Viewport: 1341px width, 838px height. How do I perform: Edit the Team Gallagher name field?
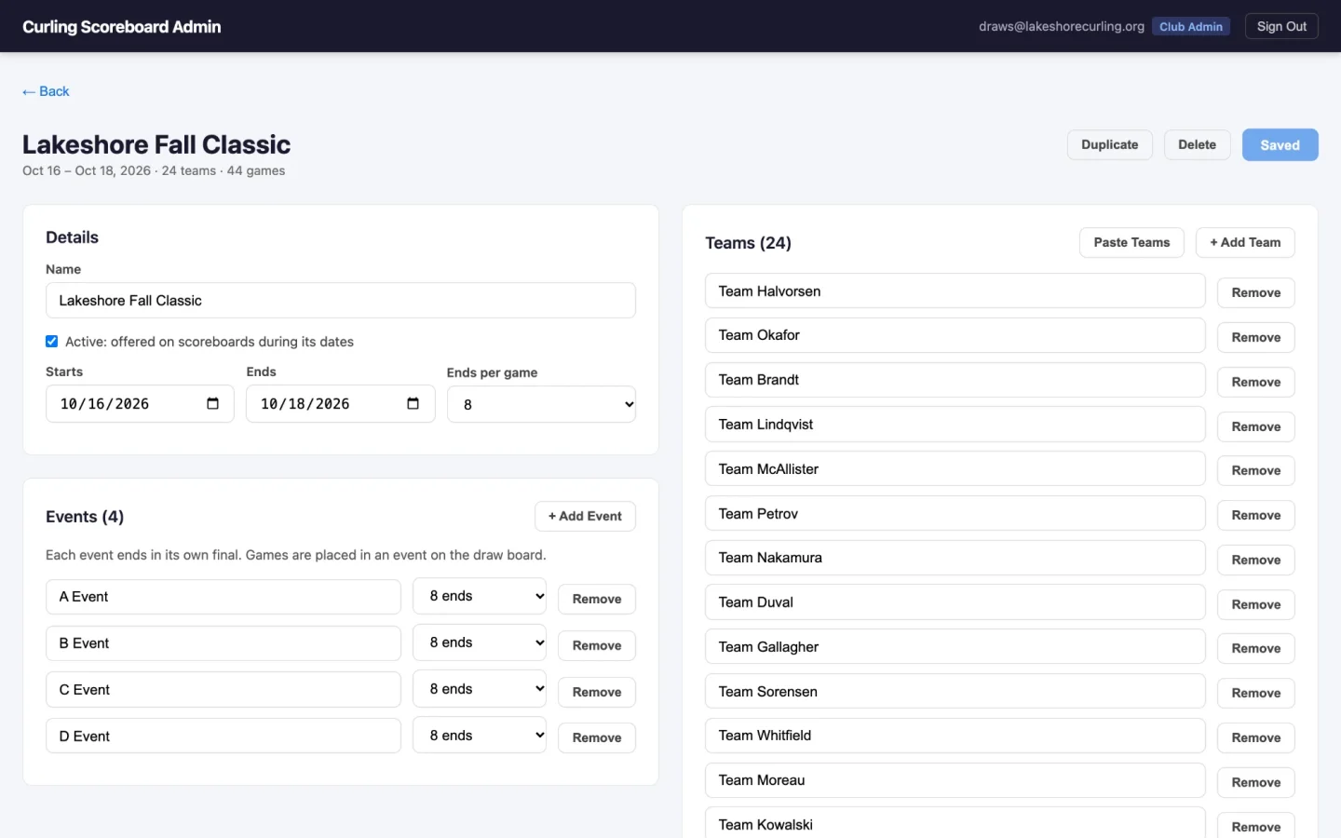coord(955,647)
